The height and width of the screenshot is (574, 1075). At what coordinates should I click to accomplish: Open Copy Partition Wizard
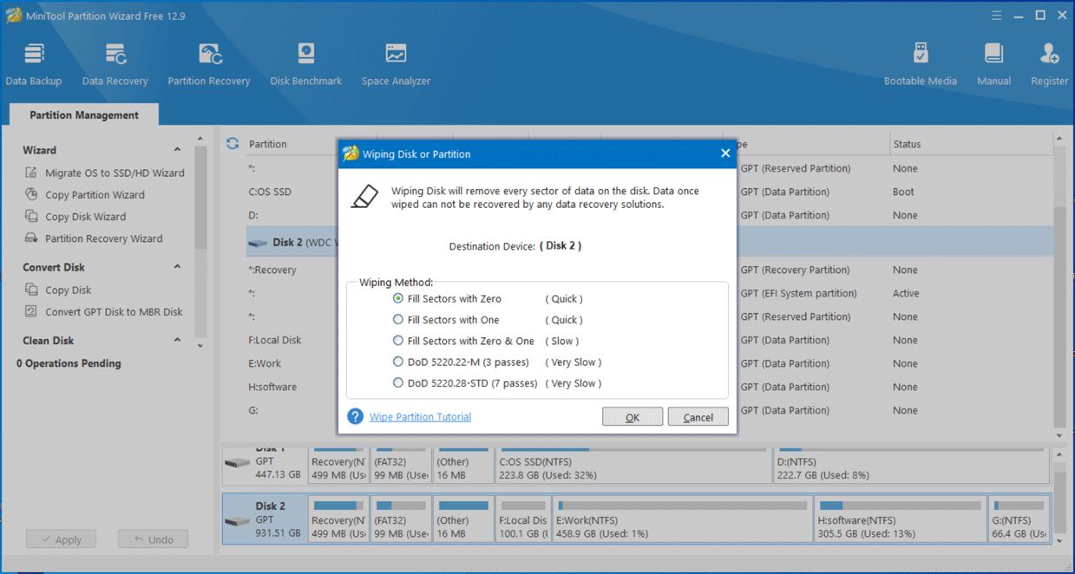pyautogui.click(x=95, y=194)
